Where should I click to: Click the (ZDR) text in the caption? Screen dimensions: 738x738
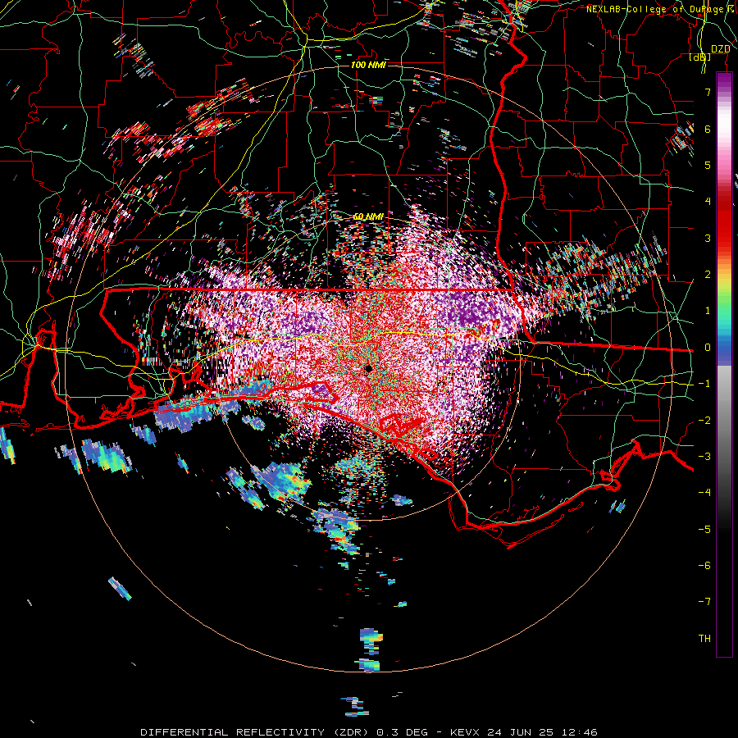click(351, 732)
